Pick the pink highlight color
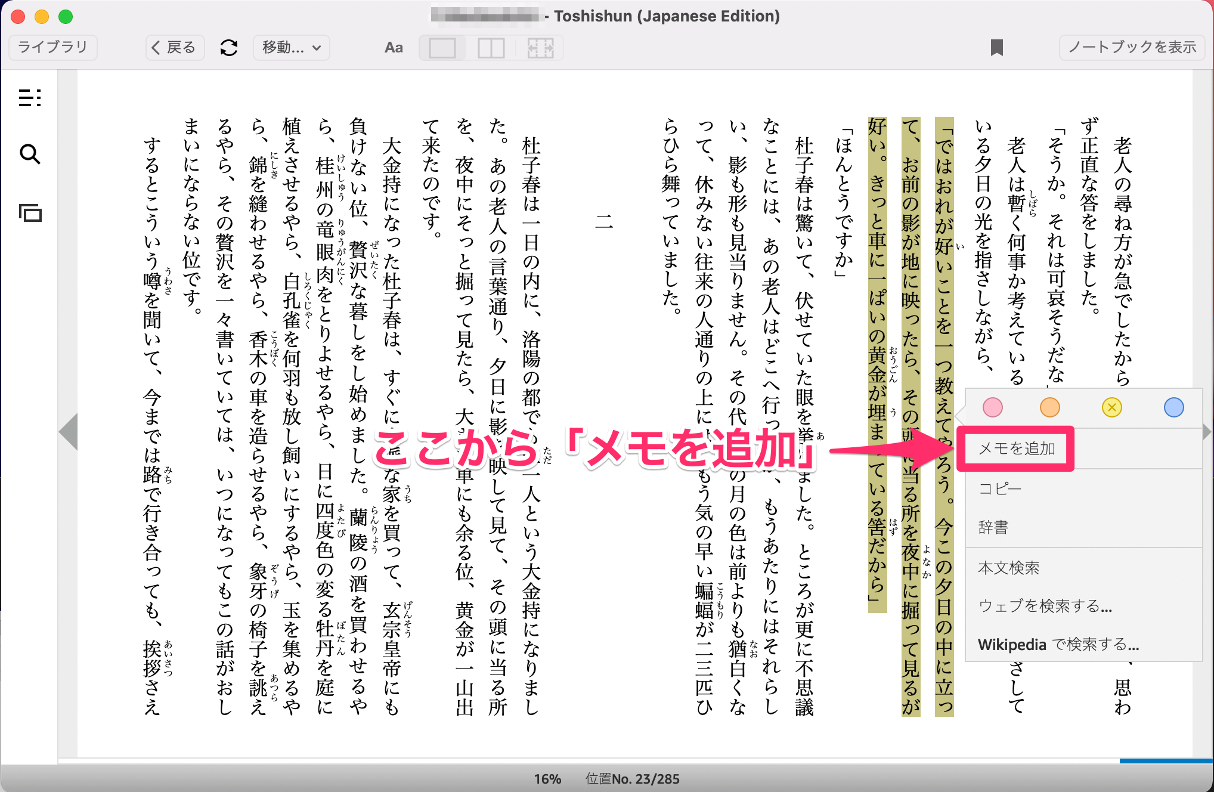 pos(992,408)
